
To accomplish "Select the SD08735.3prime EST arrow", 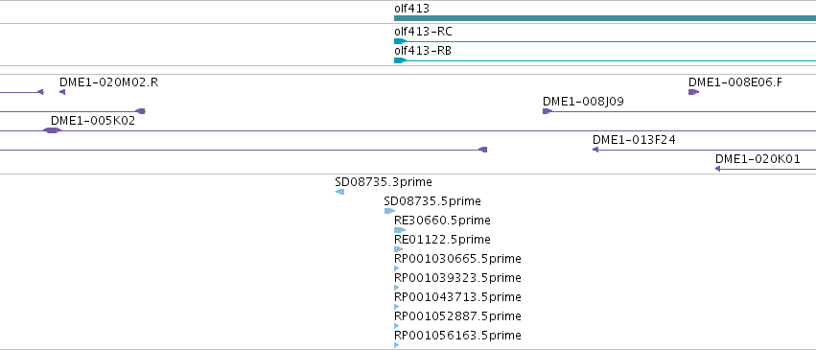I will pyautogui.click(x=339, y=192).
